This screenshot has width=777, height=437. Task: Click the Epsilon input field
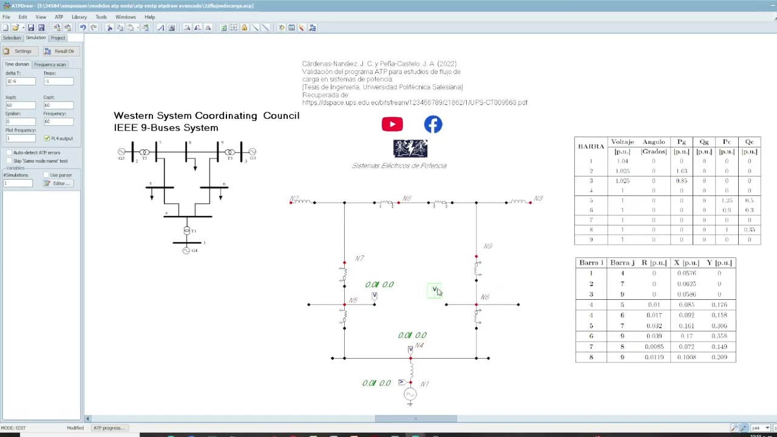point(20,121)
